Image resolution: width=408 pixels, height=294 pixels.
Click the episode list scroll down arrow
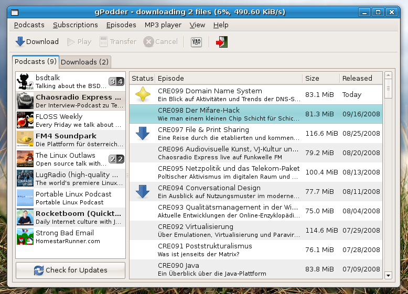click(388, 275)
